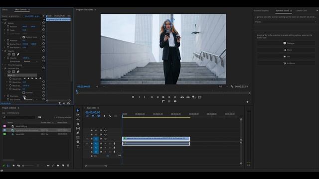Select the Rectangle tool in the tools panel

tap(78, 137)
